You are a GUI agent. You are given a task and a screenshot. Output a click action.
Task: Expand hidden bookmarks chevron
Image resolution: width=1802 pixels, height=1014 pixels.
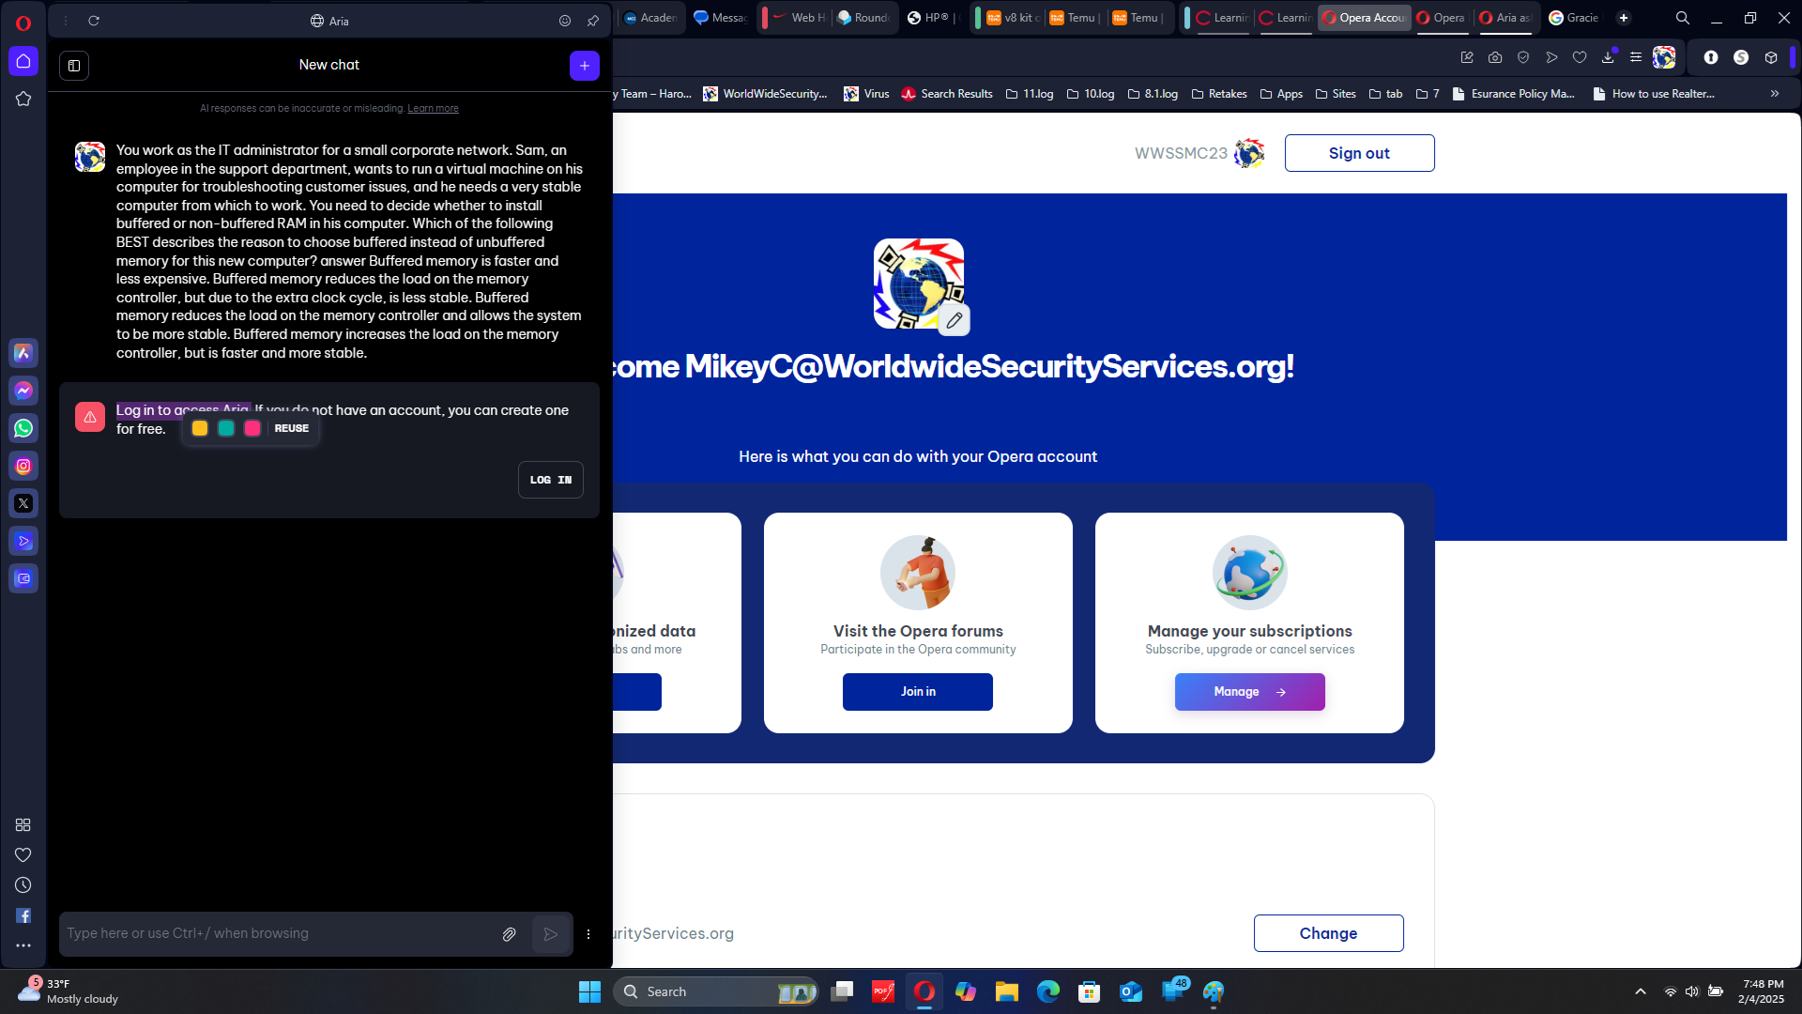pos(1775,94)
